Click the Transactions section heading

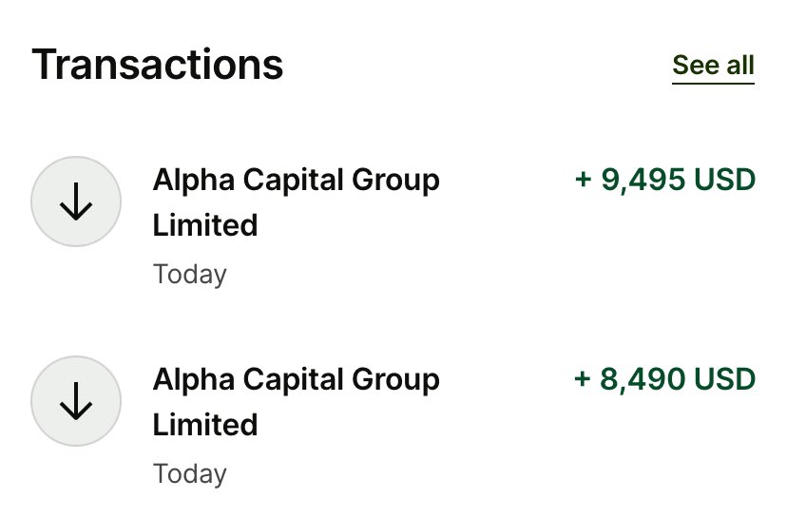point(158,65)
